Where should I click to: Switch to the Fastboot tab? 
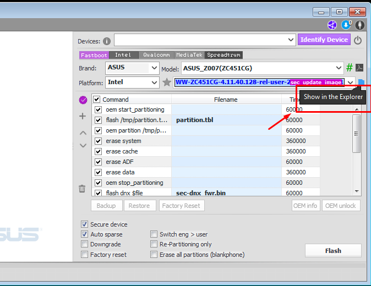[94, 55]
